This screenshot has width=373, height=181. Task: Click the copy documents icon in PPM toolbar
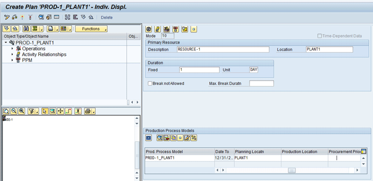(x=173, y=137)
